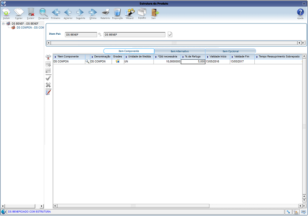Click magnifier next to Item Pai field
This screenshot has height=216, width=308.
100,34
